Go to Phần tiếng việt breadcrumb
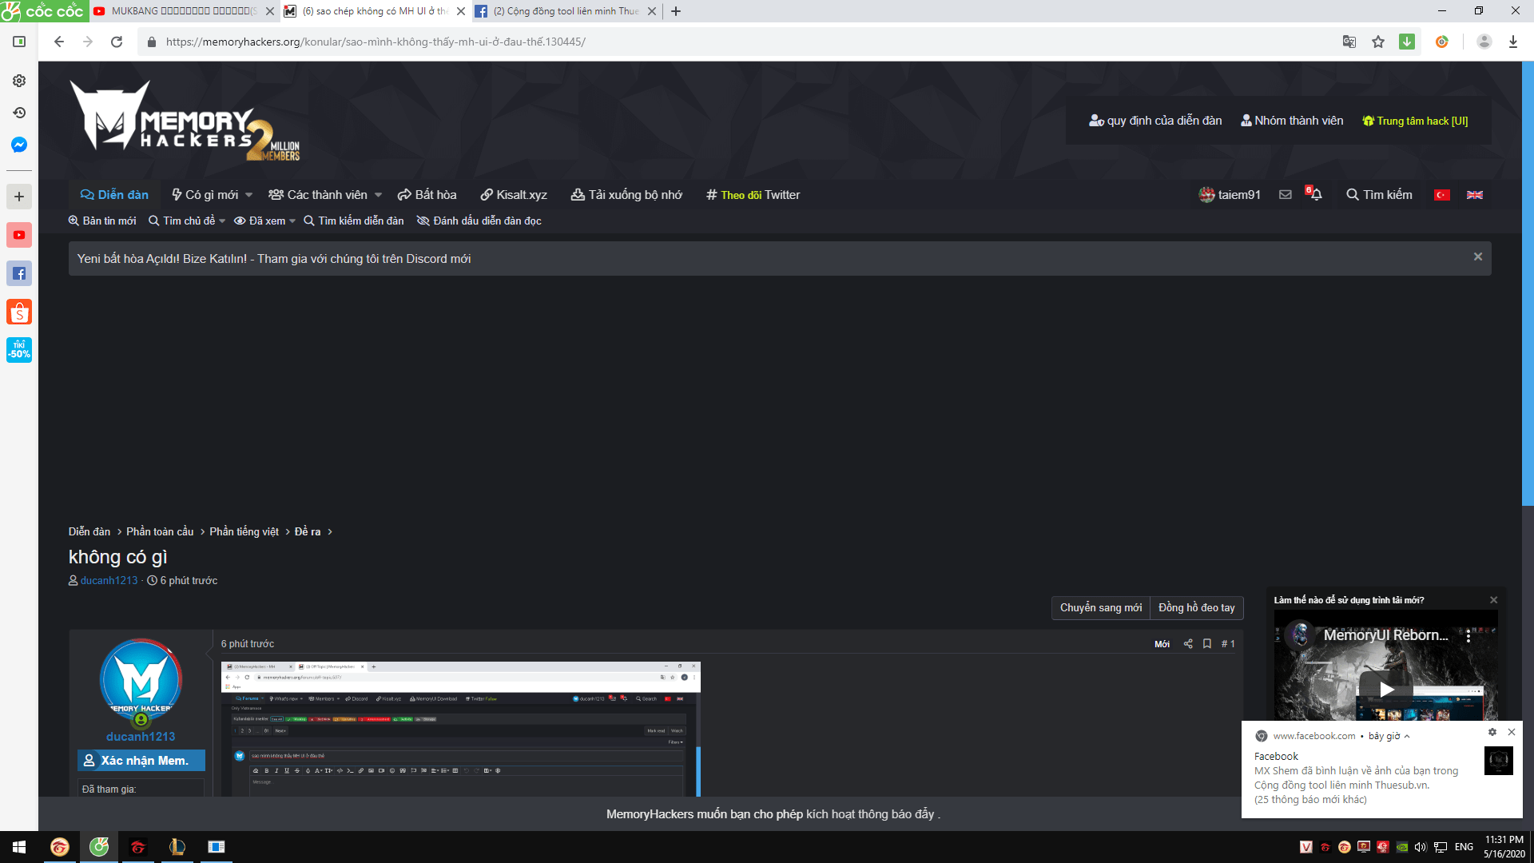Viewport: 1534px width, 863px height. point(244,532)
